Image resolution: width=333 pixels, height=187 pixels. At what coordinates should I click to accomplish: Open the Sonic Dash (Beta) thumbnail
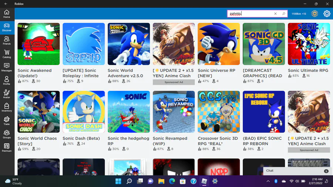[x=84, y=112]
